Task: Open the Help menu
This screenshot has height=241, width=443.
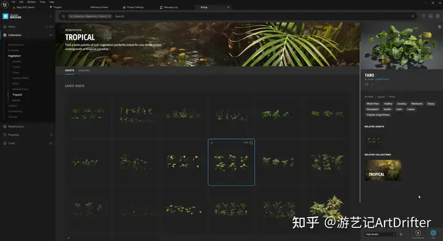Action: coord(52,2)
